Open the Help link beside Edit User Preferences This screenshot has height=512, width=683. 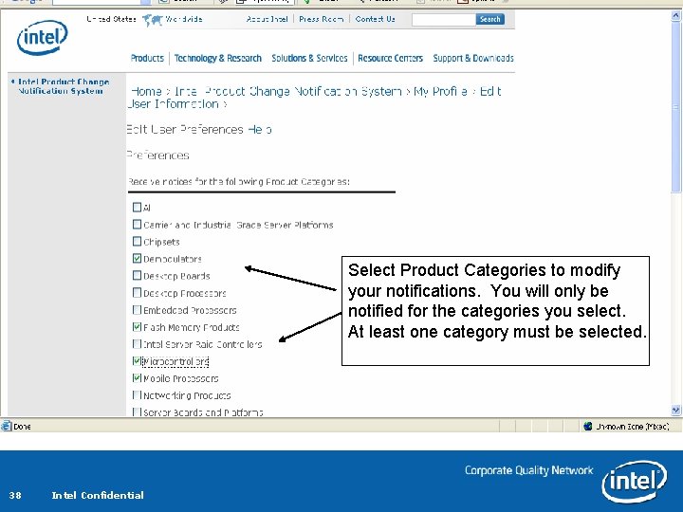point(260,129)
